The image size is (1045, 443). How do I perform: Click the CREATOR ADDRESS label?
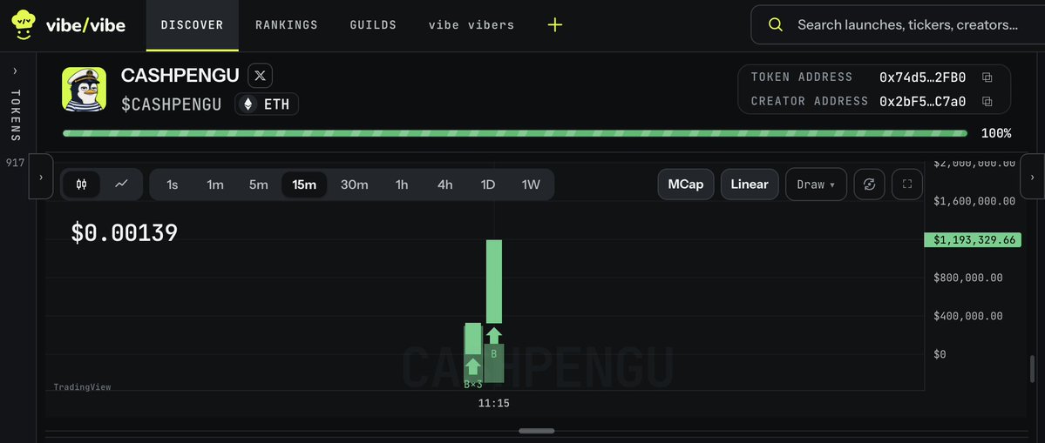coord(810,102)
